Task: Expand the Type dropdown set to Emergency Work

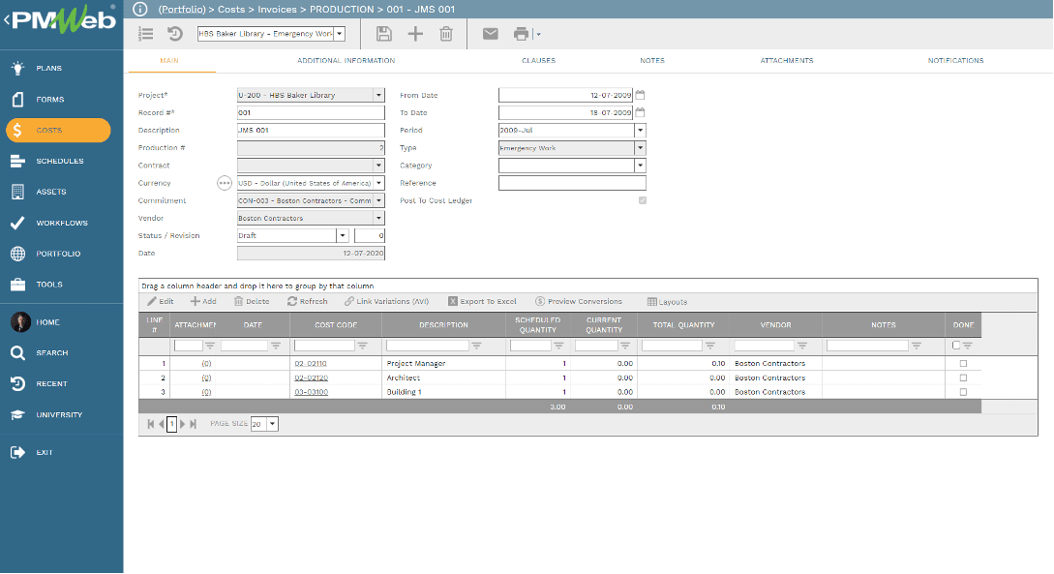Action: coord(640,147)
